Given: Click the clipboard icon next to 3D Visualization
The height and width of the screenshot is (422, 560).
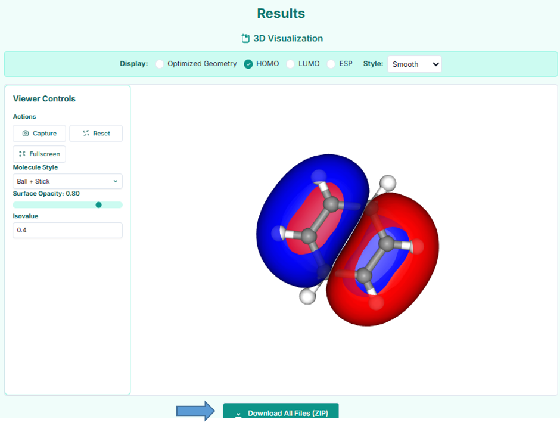Looking at the screenshot, I should pos(245,38).
